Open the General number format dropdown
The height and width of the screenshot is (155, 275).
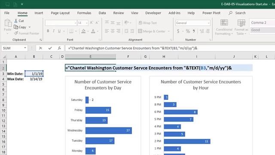coord(208,23)
